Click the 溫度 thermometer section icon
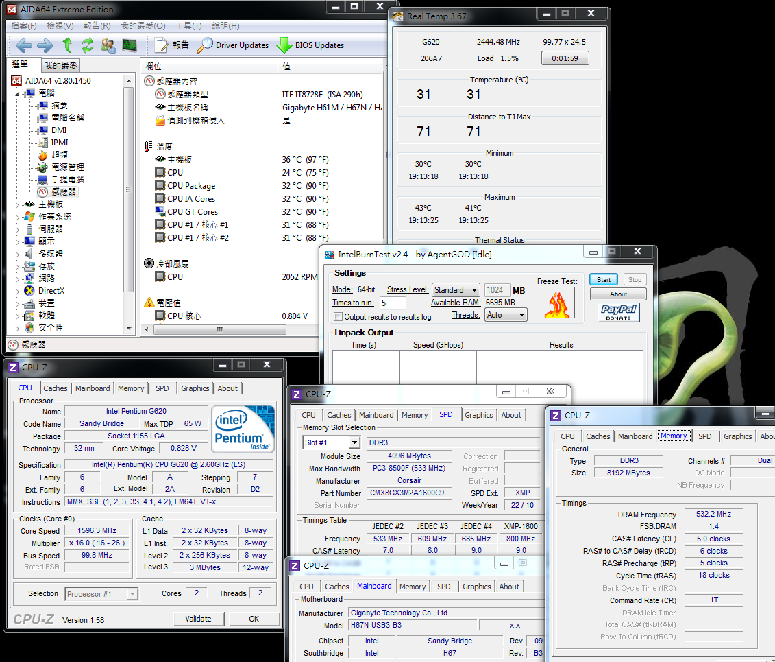 148,146
